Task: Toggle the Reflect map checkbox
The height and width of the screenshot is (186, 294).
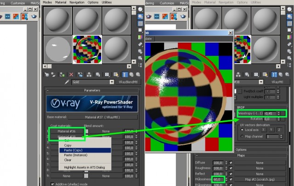Action: [x=231, y=174]
